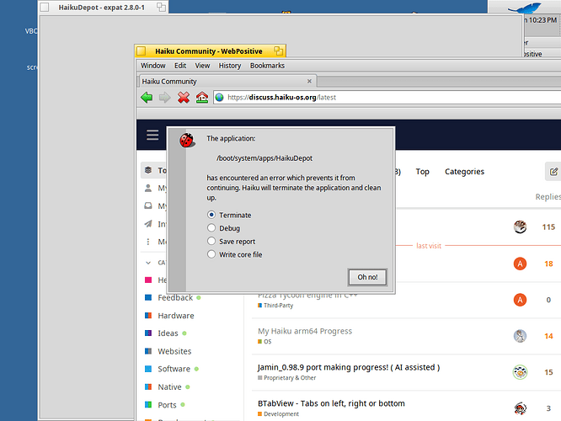Open the Top topics link
The image size is (561, 421).
click(422, 172)
